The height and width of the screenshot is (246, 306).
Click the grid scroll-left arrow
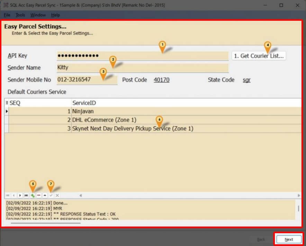(x=81, y=195)
